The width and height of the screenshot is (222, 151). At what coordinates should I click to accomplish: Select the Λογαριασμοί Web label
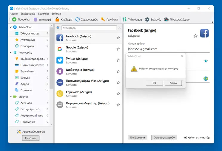coord(29,116)
